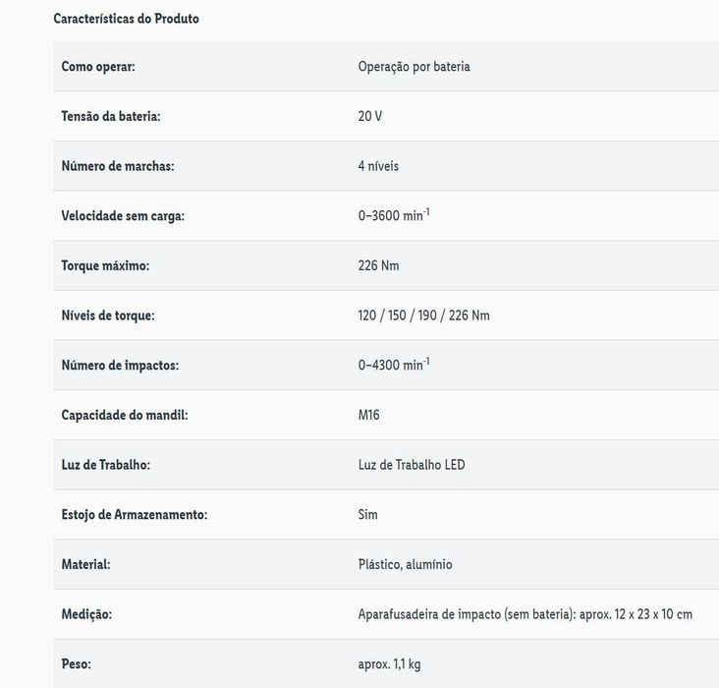The height and width of the screenshot is (688, 719).
Task: Select the 'Número de impactos:' label
Action: pyautogui.click(x=120, y=366)
